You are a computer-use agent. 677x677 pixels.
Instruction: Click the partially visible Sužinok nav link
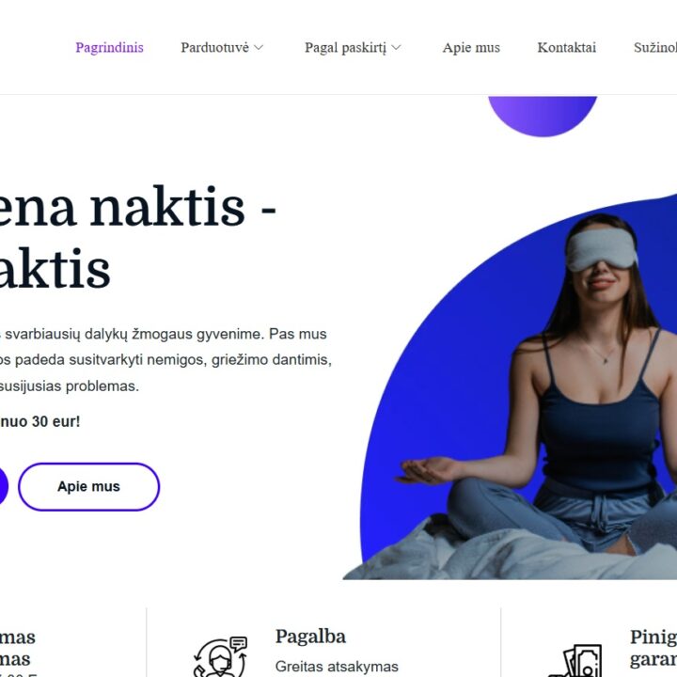point(655,48)
